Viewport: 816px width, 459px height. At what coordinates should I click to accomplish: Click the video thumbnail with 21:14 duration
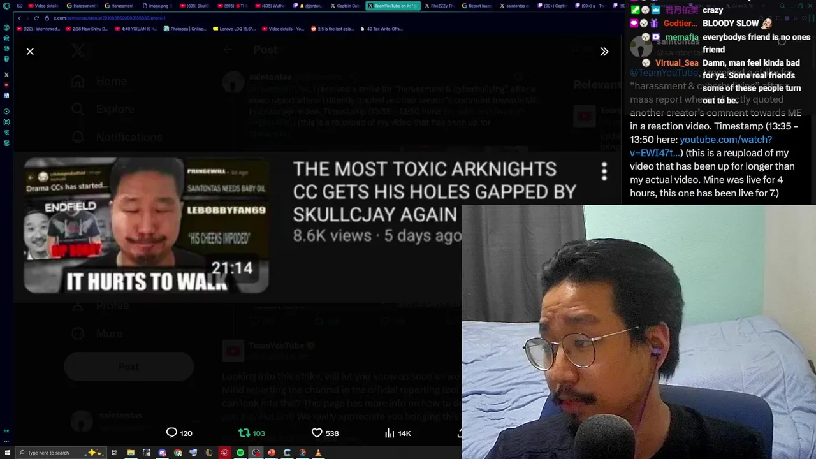tap(146, 225)
